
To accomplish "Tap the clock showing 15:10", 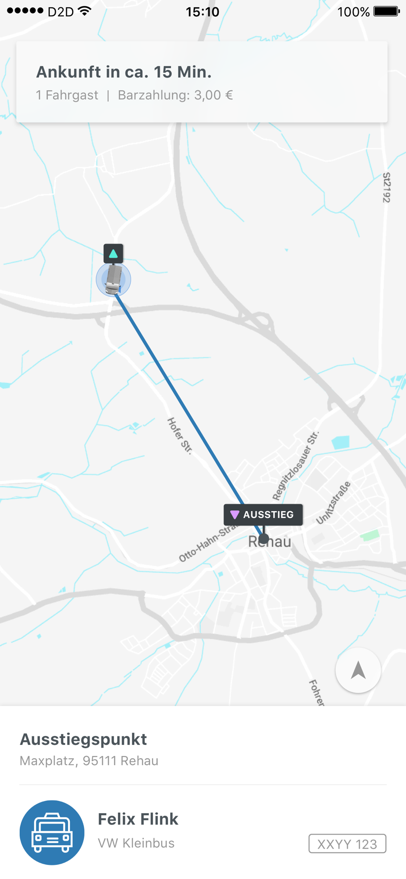I will click(203, 11).
